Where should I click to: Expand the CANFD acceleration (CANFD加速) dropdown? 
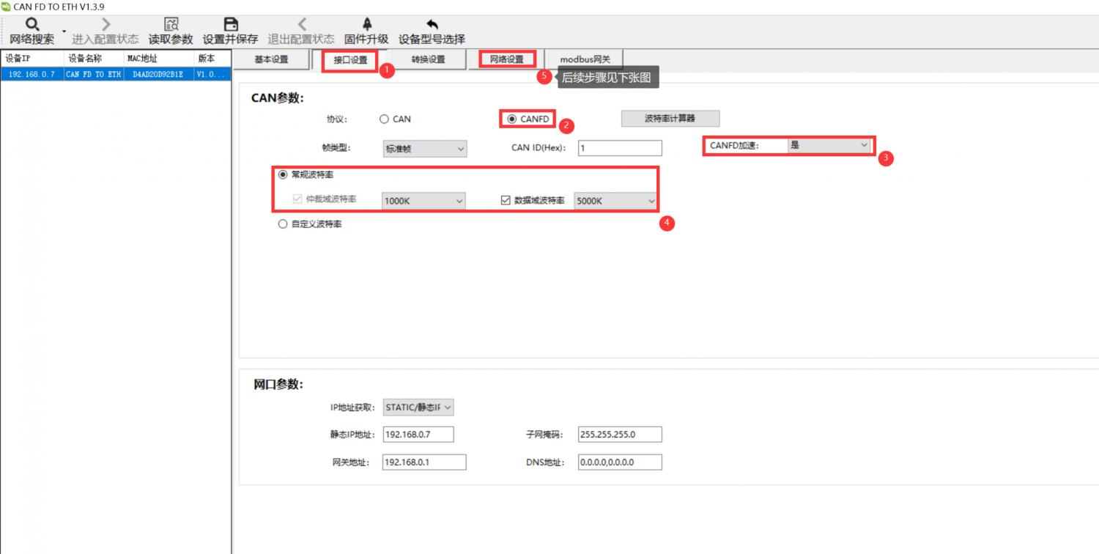click(828, 145)
